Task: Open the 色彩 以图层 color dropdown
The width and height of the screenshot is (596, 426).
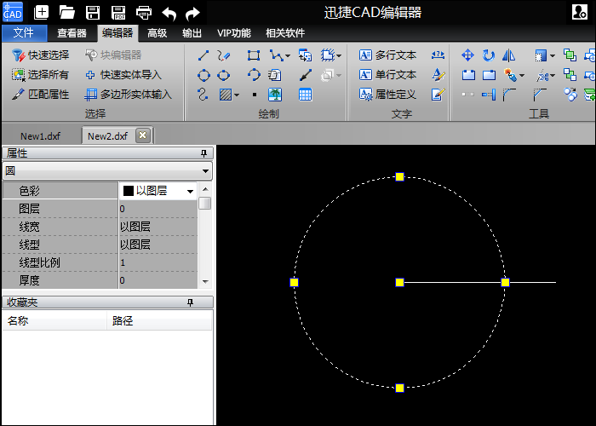Action: 190,192
